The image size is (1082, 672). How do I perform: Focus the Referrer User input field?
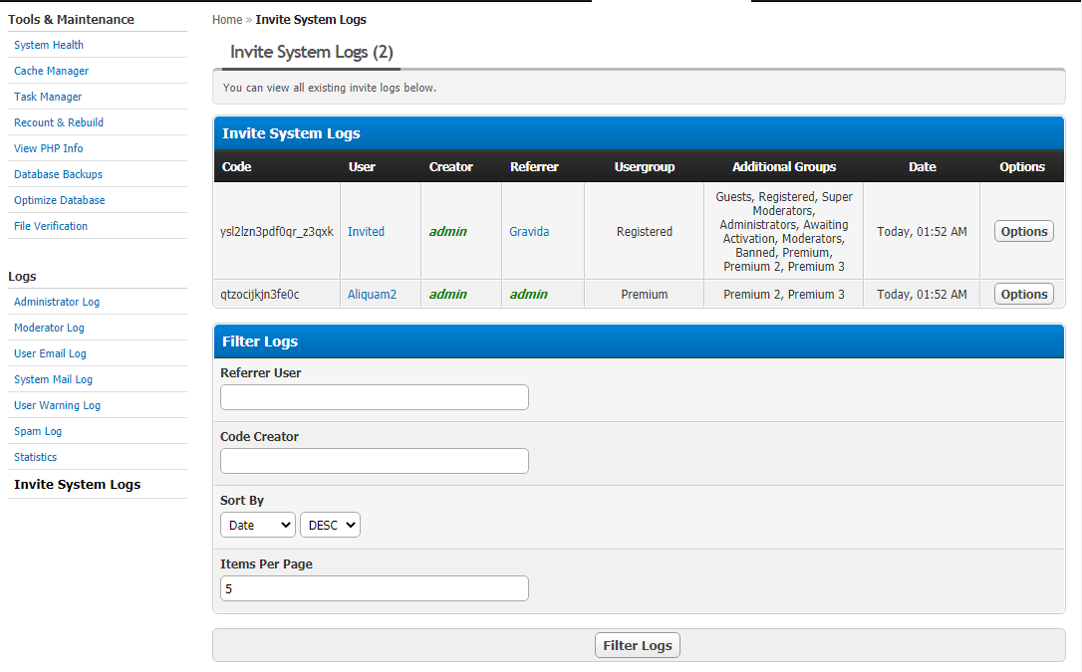374,397
